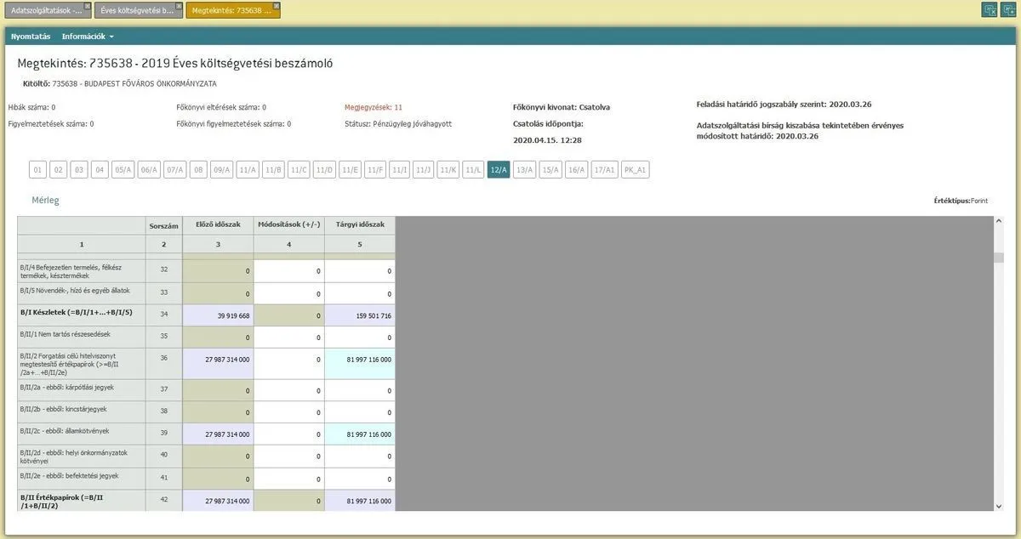This screenshot has width=1021, height=539.
Task: Click the Státusz: Pénzügyileg jóváhagyott text
Action: click(398, 124)
